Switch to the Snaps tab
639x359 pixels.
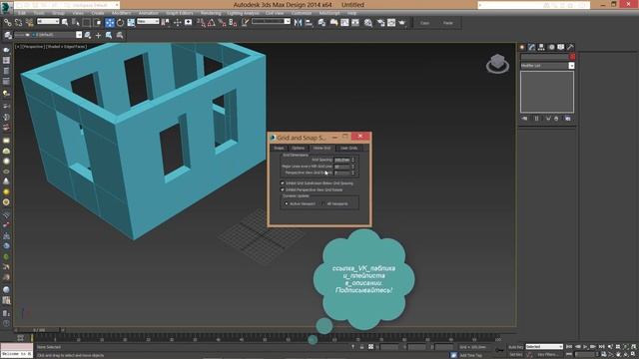pyautogui.click(x=279, y=149)
